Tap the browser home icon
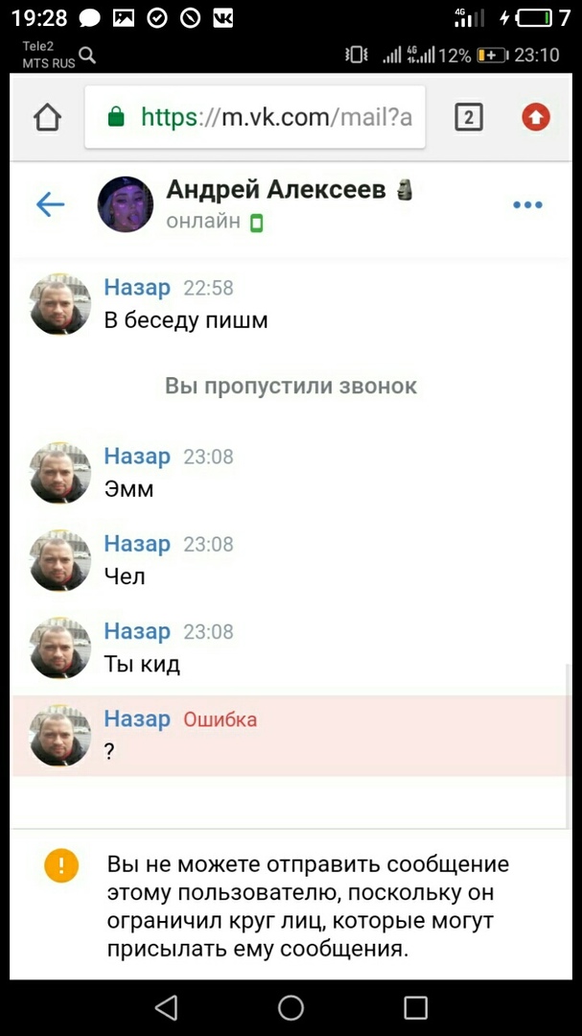This screenshot has height=1036, width=582. (x=48, y=118)
